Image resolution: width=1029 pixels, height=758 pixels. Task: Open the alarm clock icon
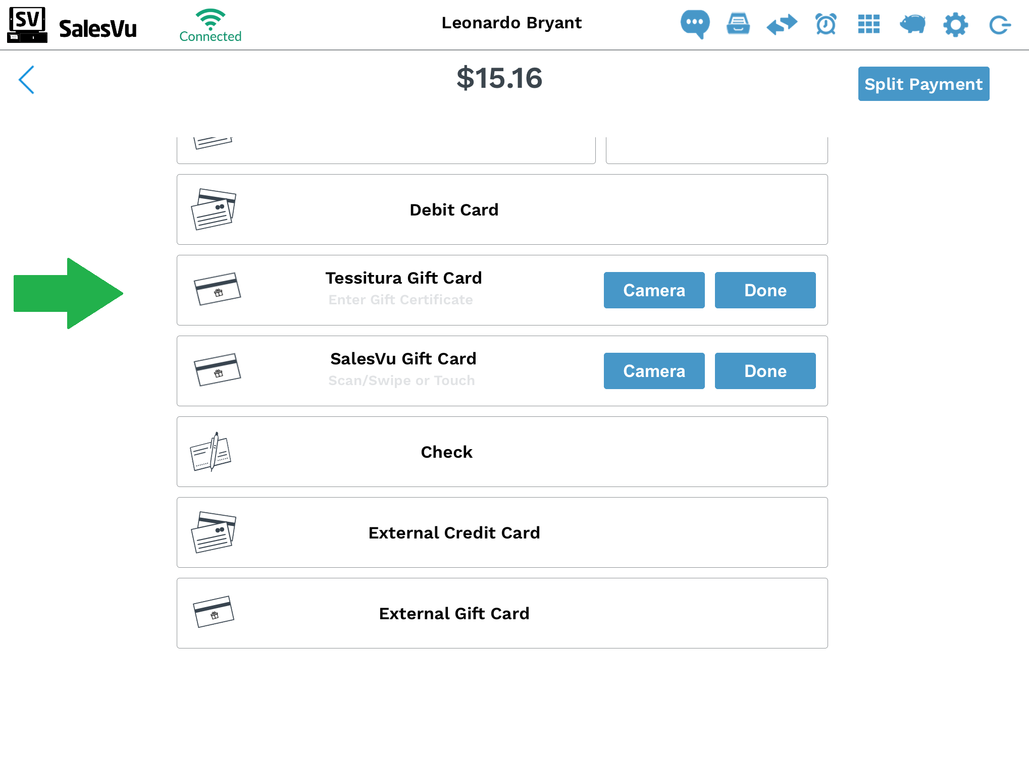point(826,24)
